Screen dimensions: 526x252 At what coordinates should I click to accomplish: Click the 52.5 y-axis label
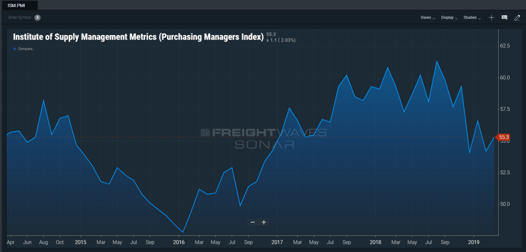point(505,172)
